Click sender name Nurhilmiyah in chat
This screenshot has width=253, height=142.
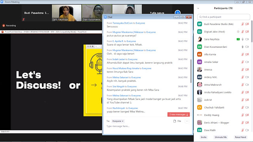coord(119,108)
